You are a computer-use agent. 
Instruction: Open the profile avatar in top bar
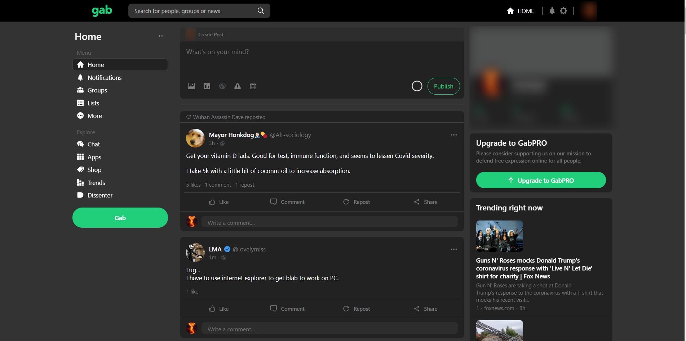588,11
